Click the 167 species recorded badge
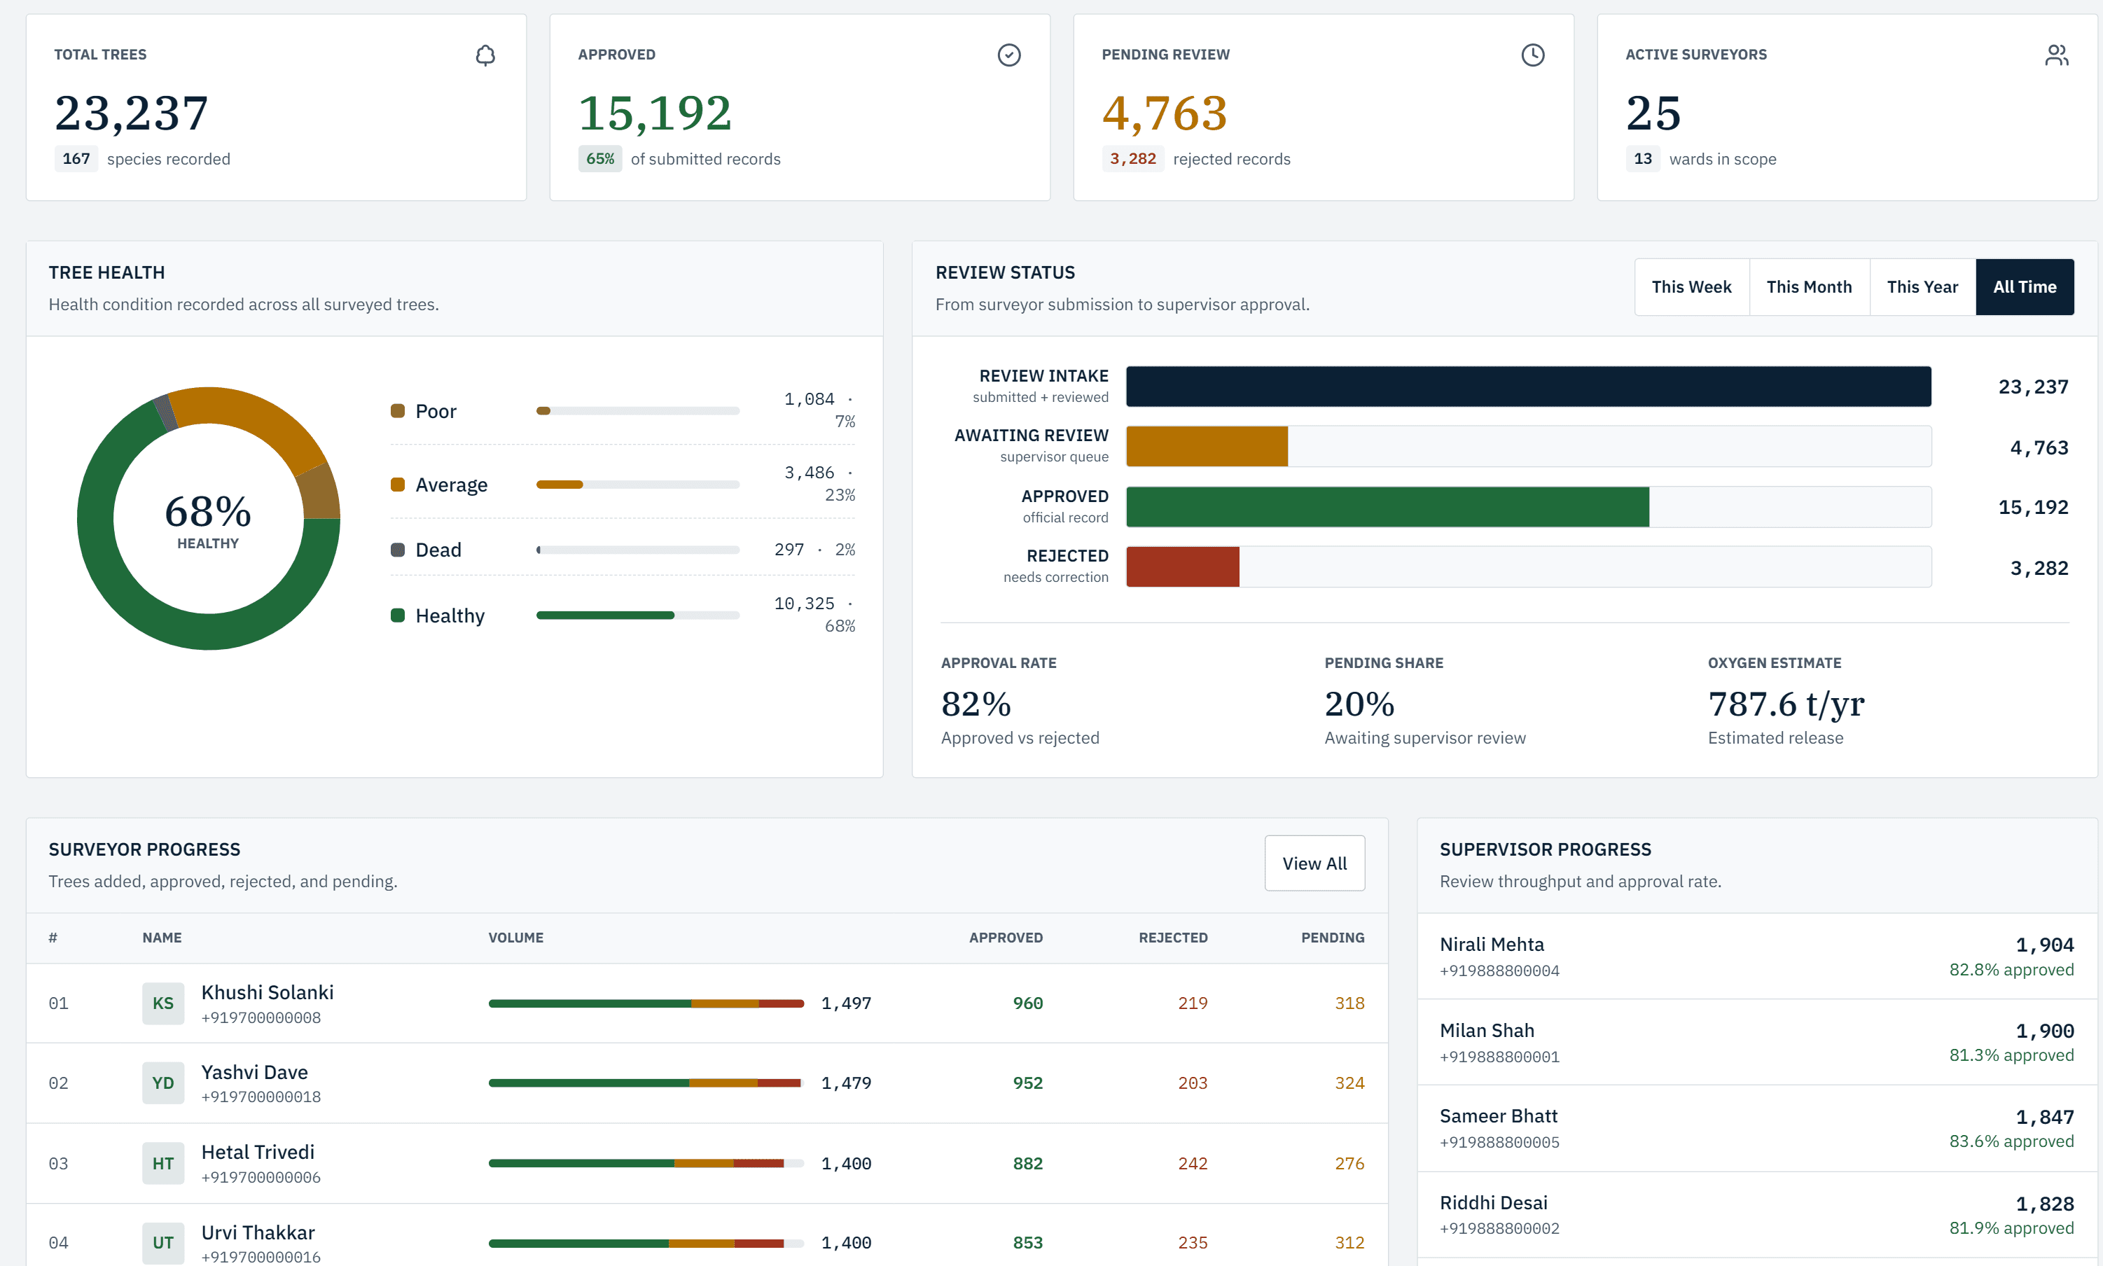2103x1266 pixels. click(x=76, y=159)
